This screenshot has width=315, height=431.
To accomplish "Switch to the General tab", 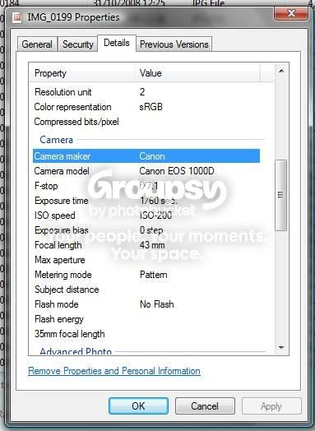I will click(37, 44).
